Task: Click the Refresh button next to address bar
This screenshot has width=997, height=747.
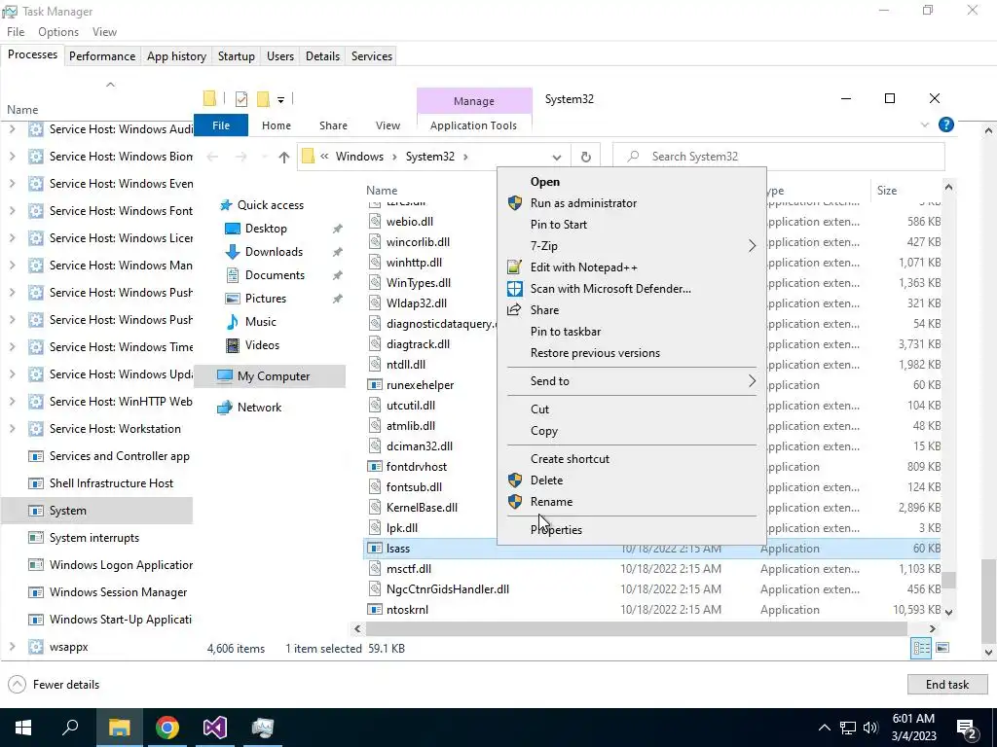Action: click(585, 157)
